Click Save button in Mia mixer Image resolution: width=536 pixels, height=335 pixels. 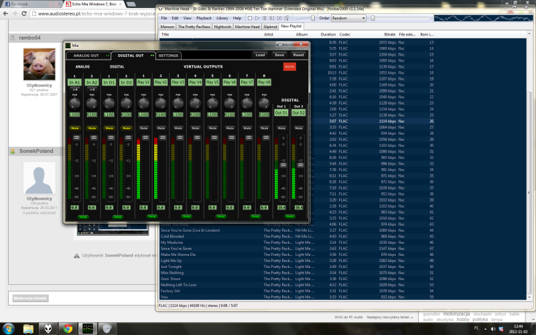click(x=279, y=55)
